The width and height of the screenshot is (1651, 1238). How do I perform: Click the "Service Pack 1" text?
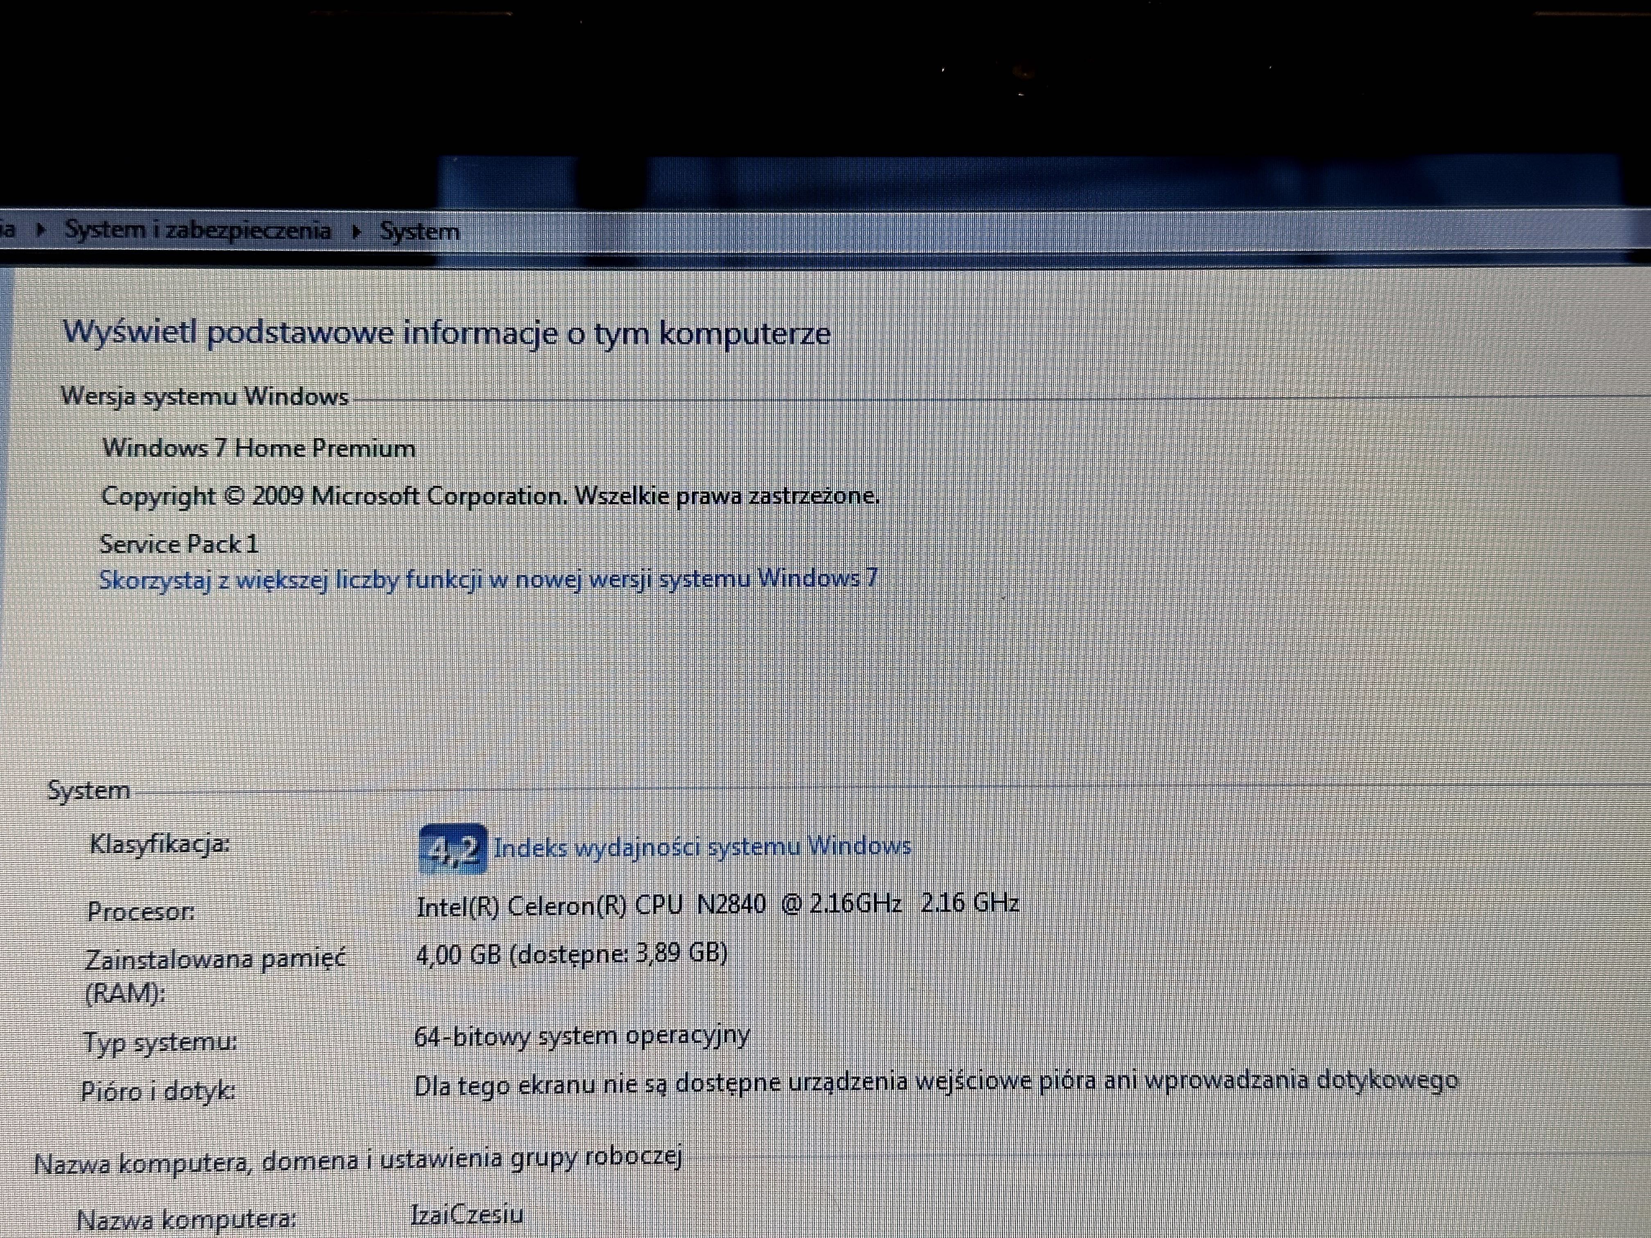coord(179,544)
